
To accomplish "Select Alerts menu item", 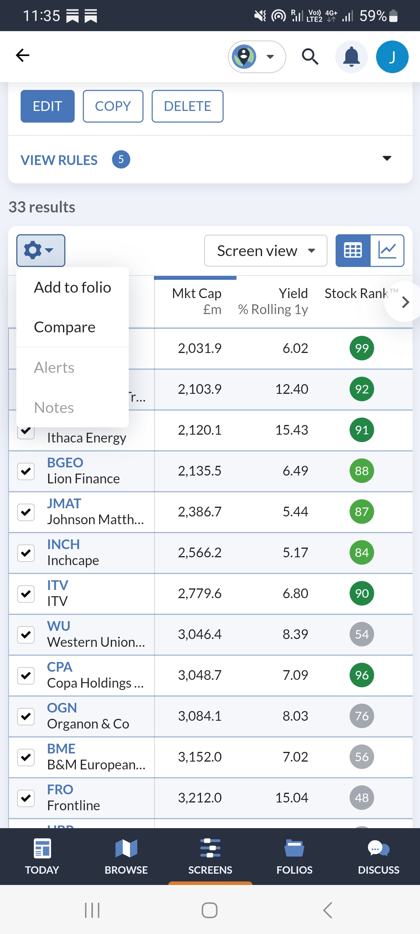I will tap(72, 367).
